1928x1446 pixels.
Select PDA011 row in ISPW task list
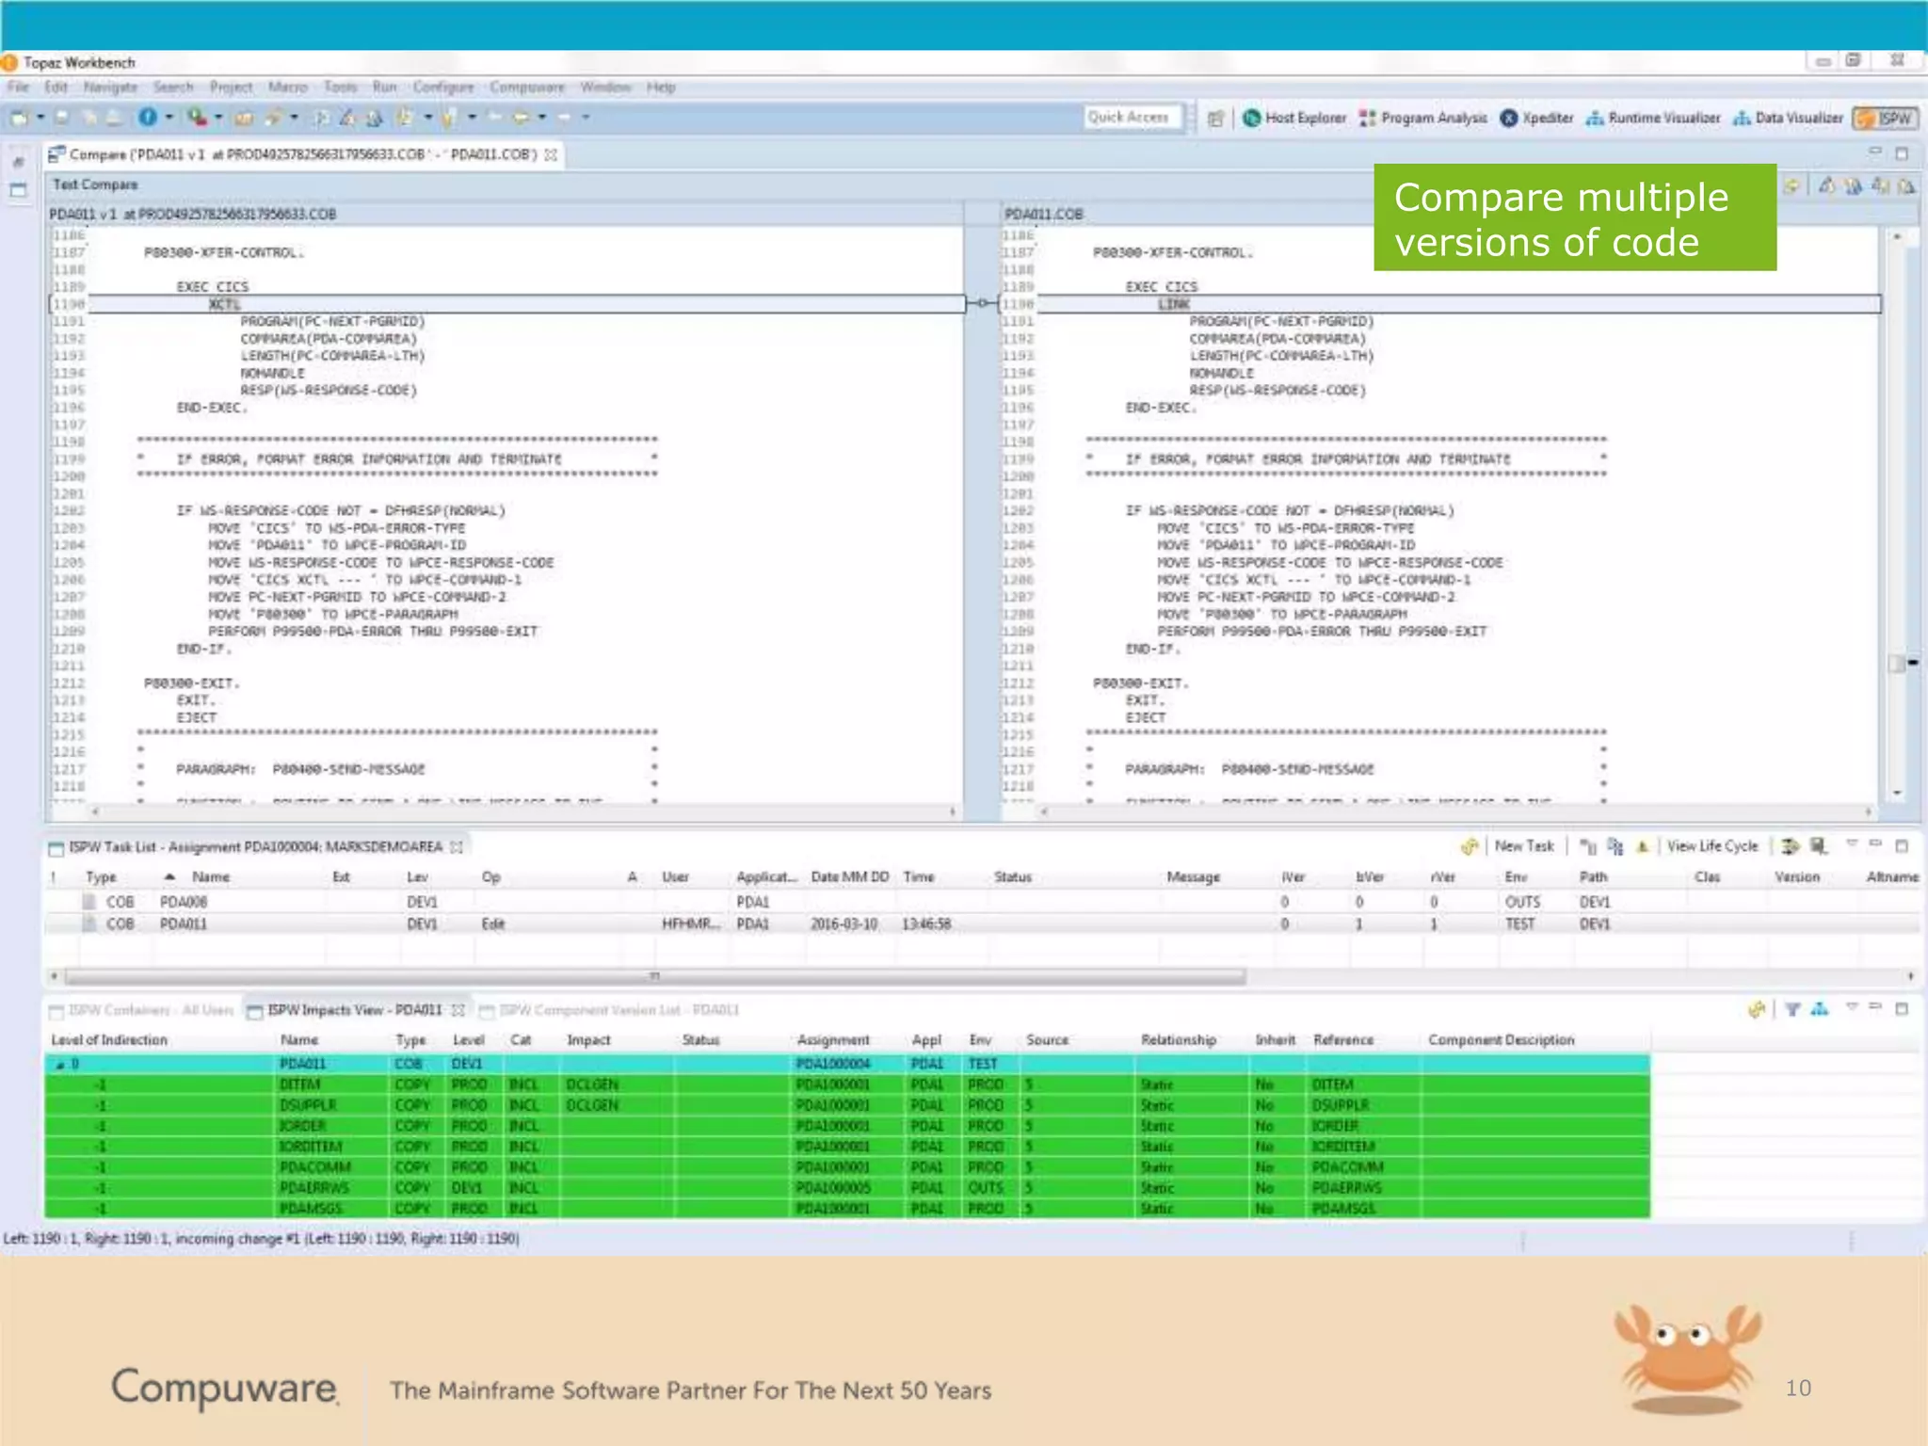(x=982, y=924)
